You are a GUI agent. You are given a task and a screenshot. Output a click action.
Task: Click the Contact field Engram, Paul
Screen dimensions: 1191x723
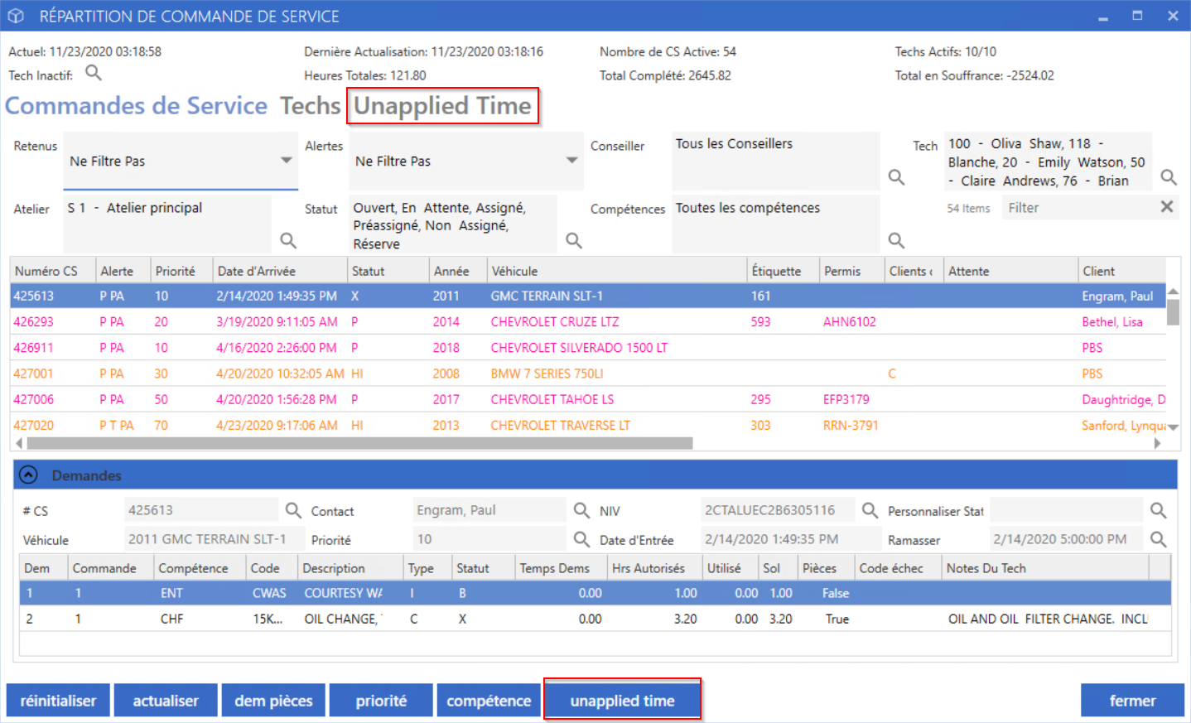tap(489, 510)
